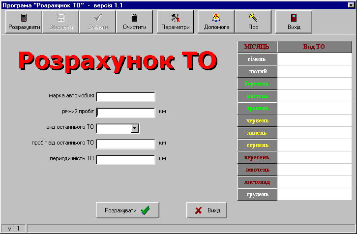Select the березень month row
Screen dimensions: 357x234
click(257, 84)
